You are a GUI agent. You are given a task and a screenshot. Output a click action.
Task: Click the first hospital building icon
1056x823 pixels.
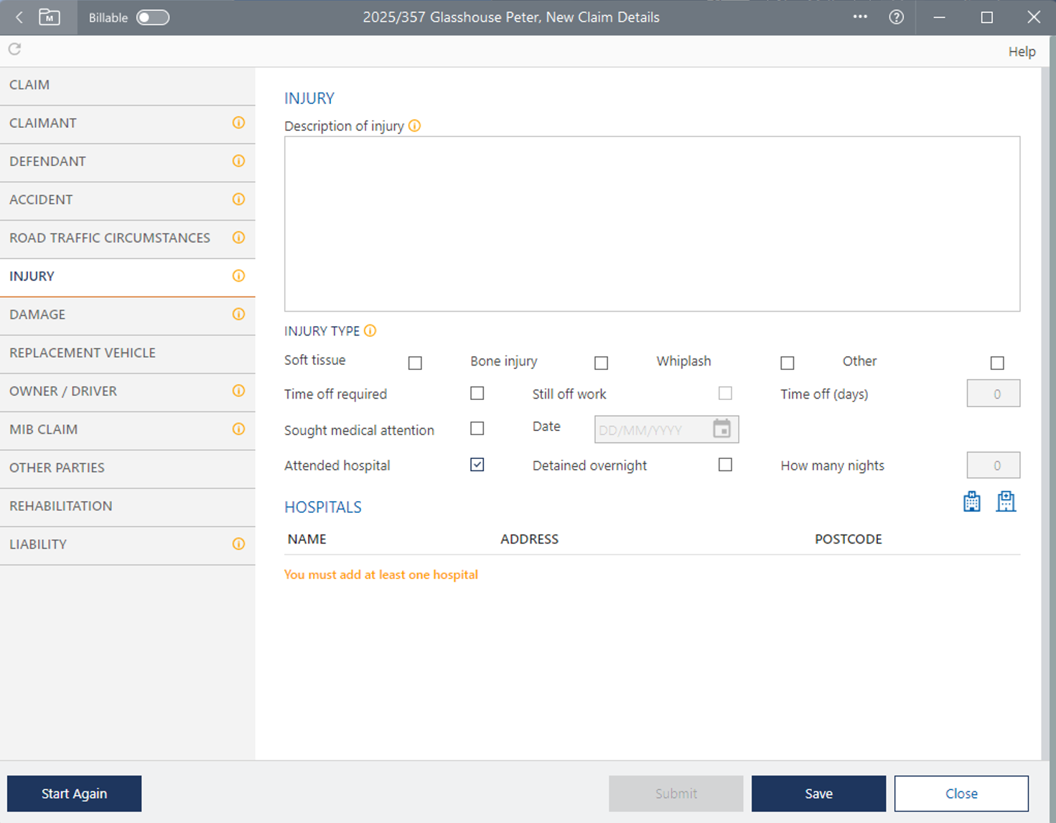[971, 501]
